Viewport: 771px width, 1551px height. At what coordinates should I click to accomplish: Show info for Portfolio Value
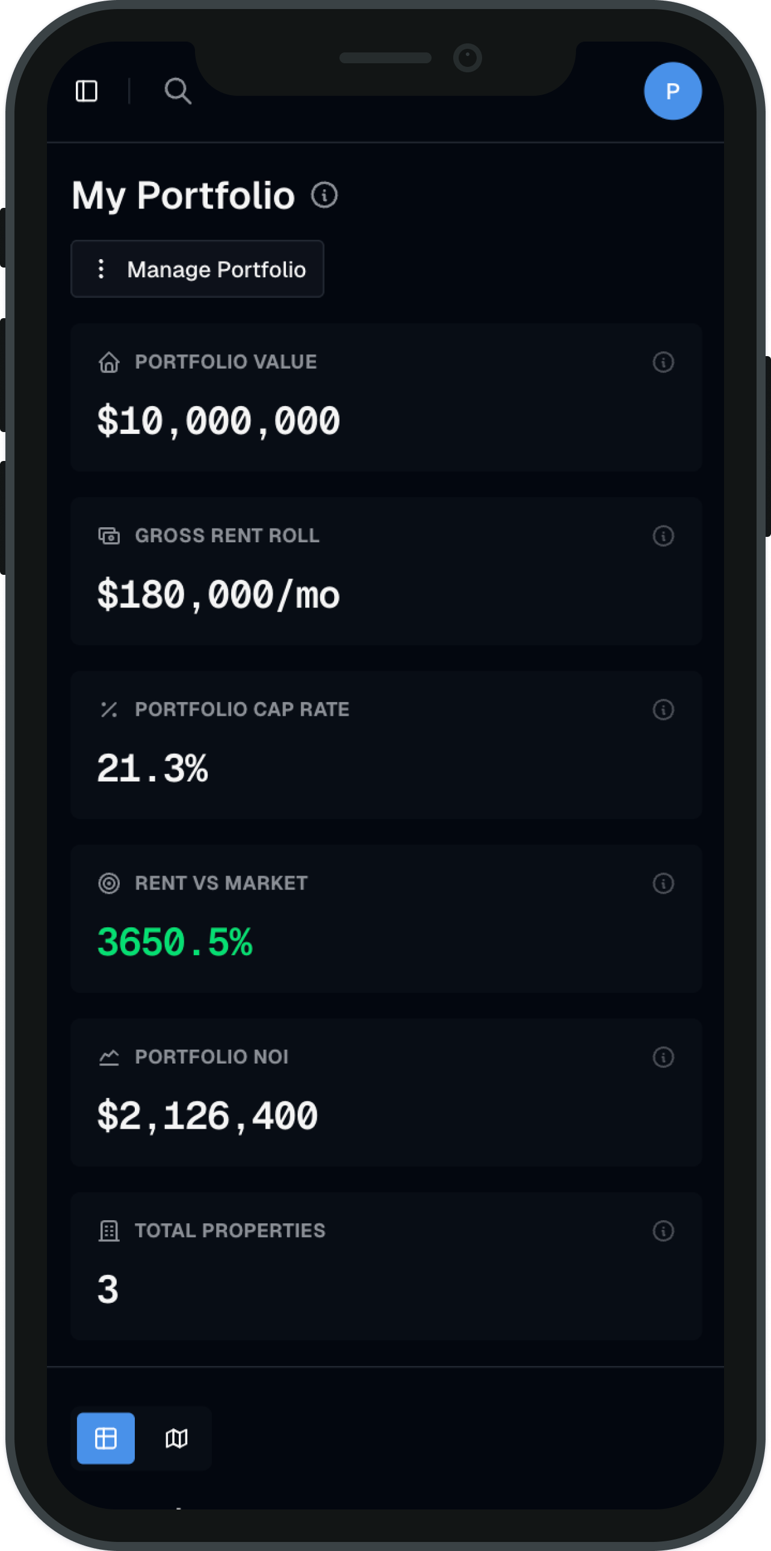point(663,362)
